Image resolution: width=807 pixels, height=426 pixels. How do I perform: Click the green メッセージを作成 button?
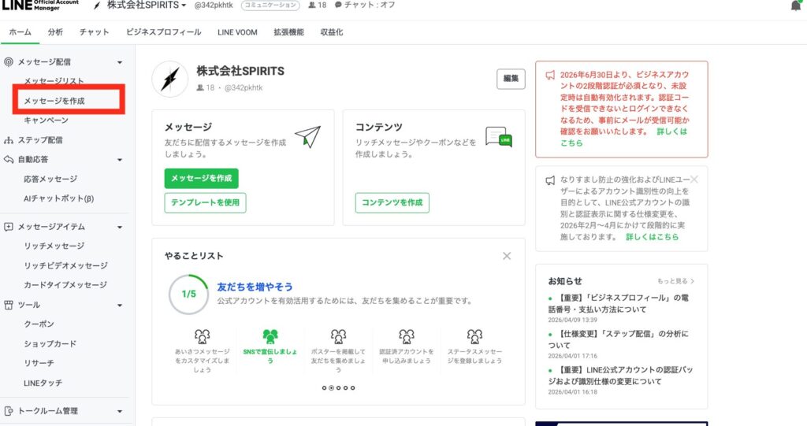[x=201, y=178]
